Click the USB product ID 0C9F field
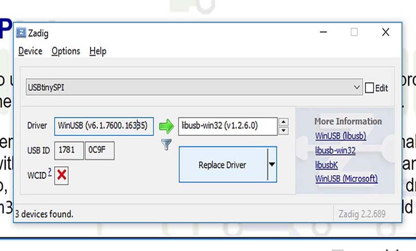This screenshot has height=251, width=416. coord(99,150)
